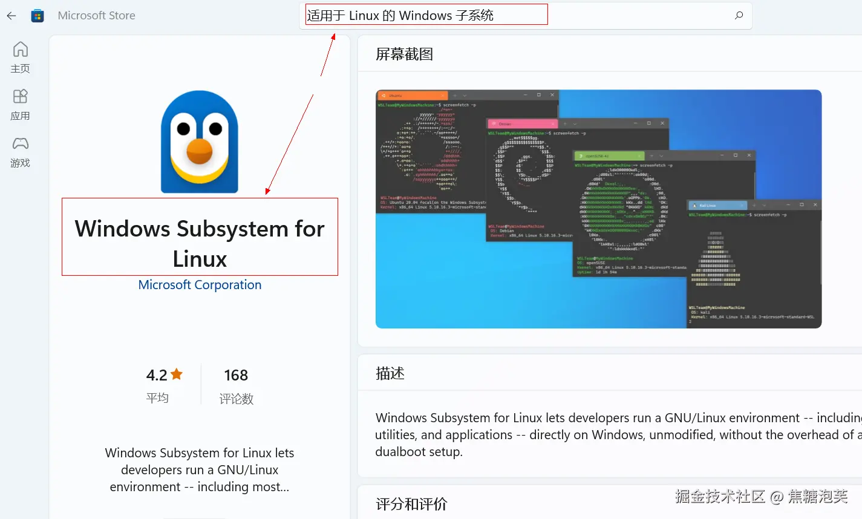This screenshot has width=862, height=519.
Task: Click the orange rating star
Action: [x=177, y=374]
